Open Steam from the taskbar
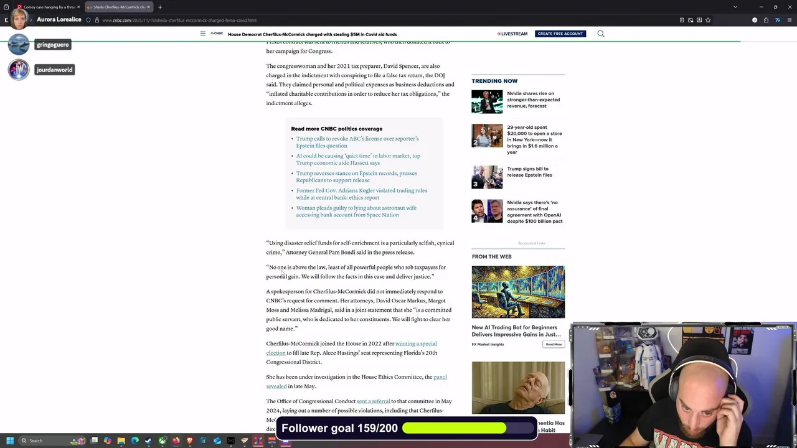This screenshot has height=448, width=797. pos(148,441)
